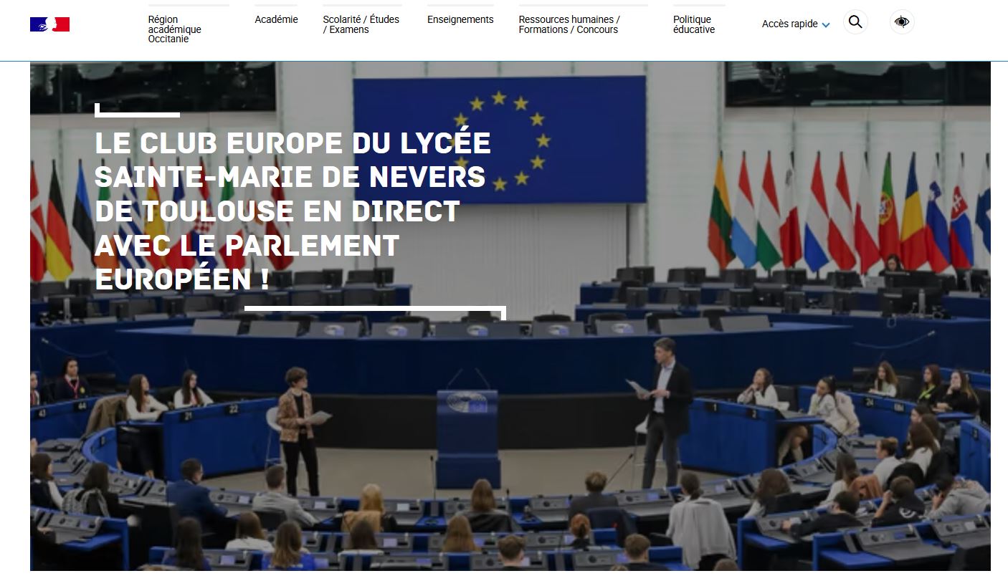This screenshot has width=1008, height=586.
Task: Open the search magnifier icon
Action: [855, 22]
